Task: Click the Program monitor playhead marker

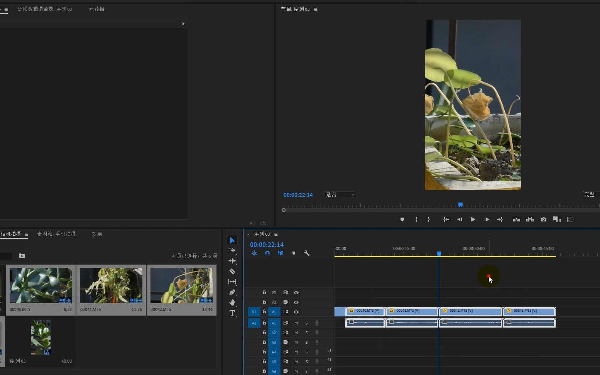Action: tap(460, 205)
